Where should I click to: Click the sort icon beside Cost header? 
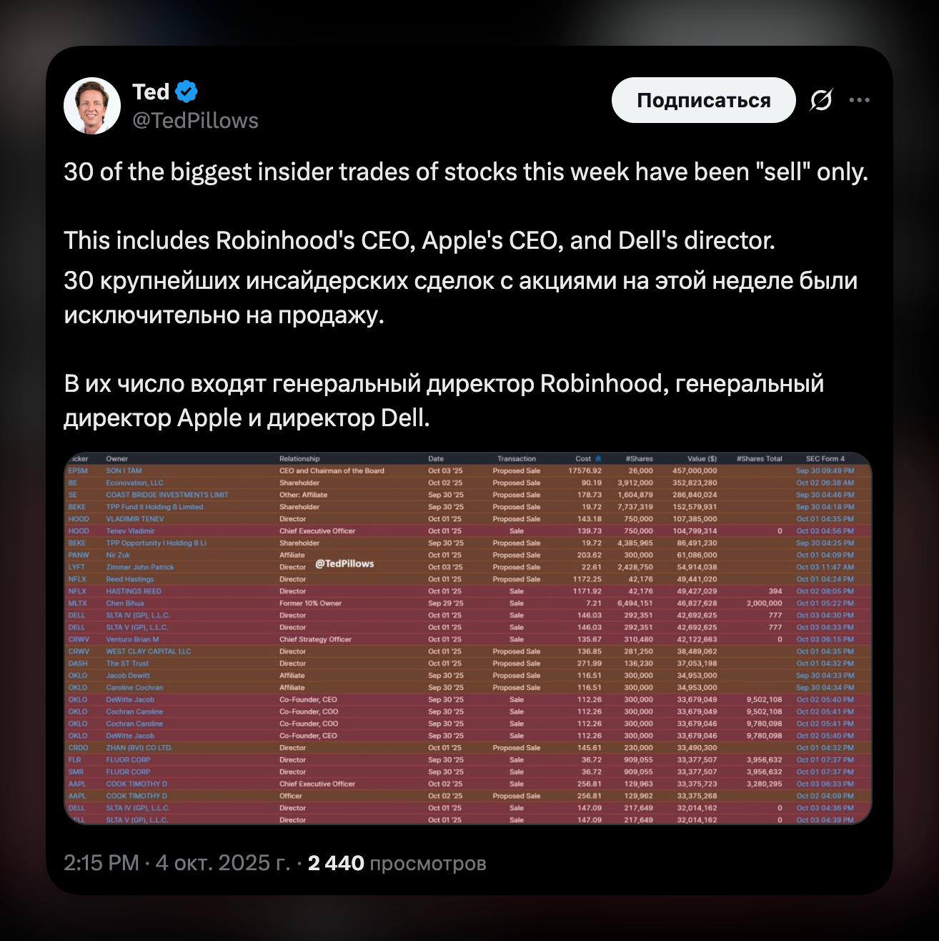[x=598, y=459]
